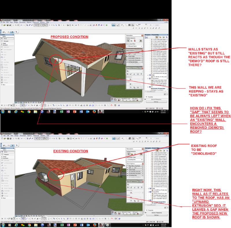Open Help menu in bottom ArchiCAD window
The image size is (231, 228).
[48, 136]
